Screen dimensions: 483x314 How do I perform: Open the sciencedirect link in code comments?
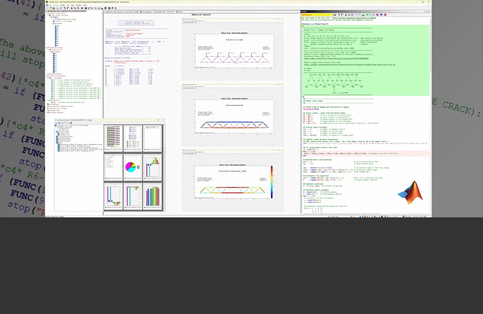coord(336,58)
